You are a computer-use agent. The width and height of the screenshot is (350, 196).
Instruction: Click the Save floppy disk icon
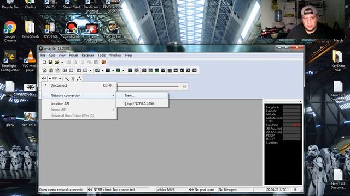point(50,62)
